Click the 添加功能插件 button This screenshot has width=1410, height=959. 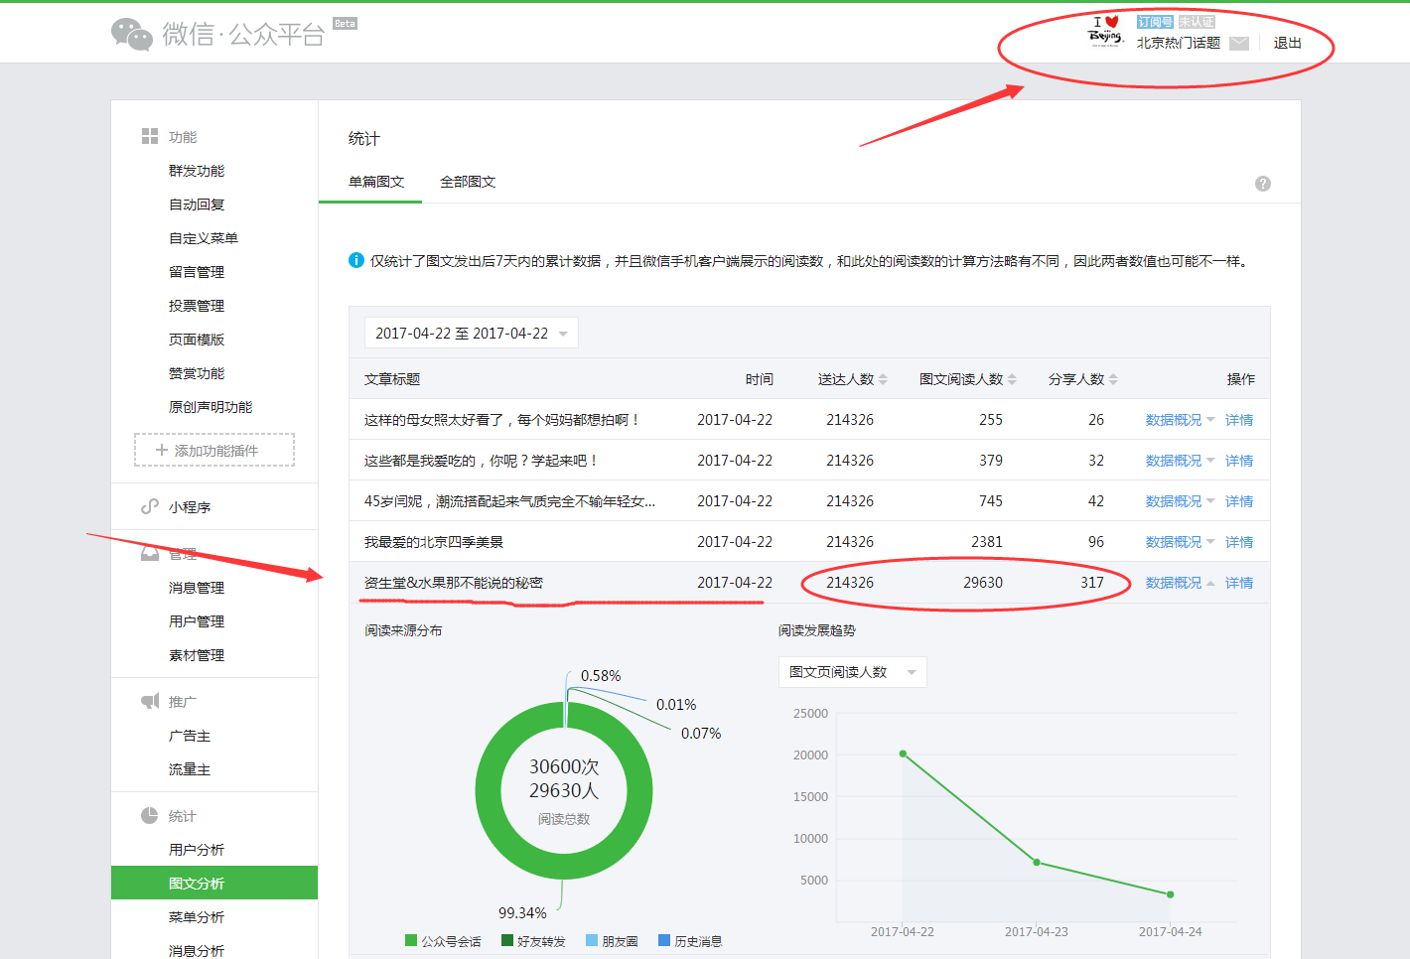click(x=214, y=450)
